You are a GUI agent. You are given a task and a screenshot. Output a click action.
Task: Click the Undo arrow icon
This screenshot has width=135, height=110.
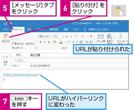(11, 24)
